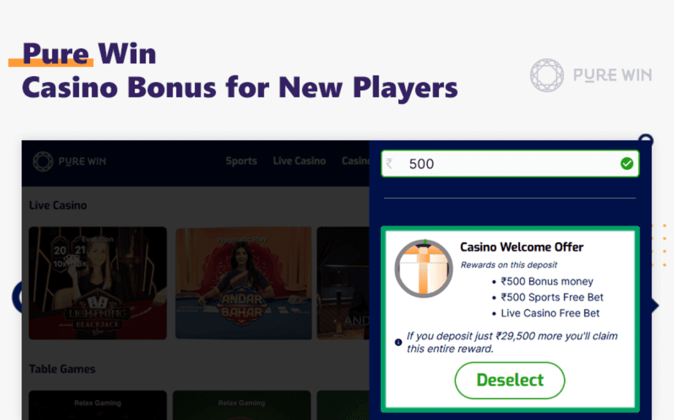Click the info icon beside deposit note
674x420 pixels.
tap(399, 342)
